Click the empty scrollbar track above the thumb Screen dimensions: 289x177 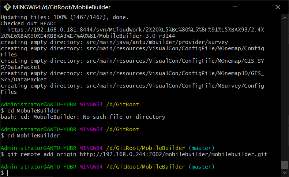[x=285, y=91]
